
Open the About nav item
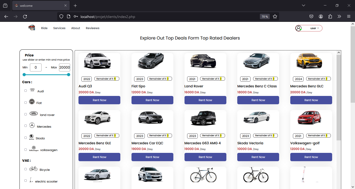tap(76, 28)
